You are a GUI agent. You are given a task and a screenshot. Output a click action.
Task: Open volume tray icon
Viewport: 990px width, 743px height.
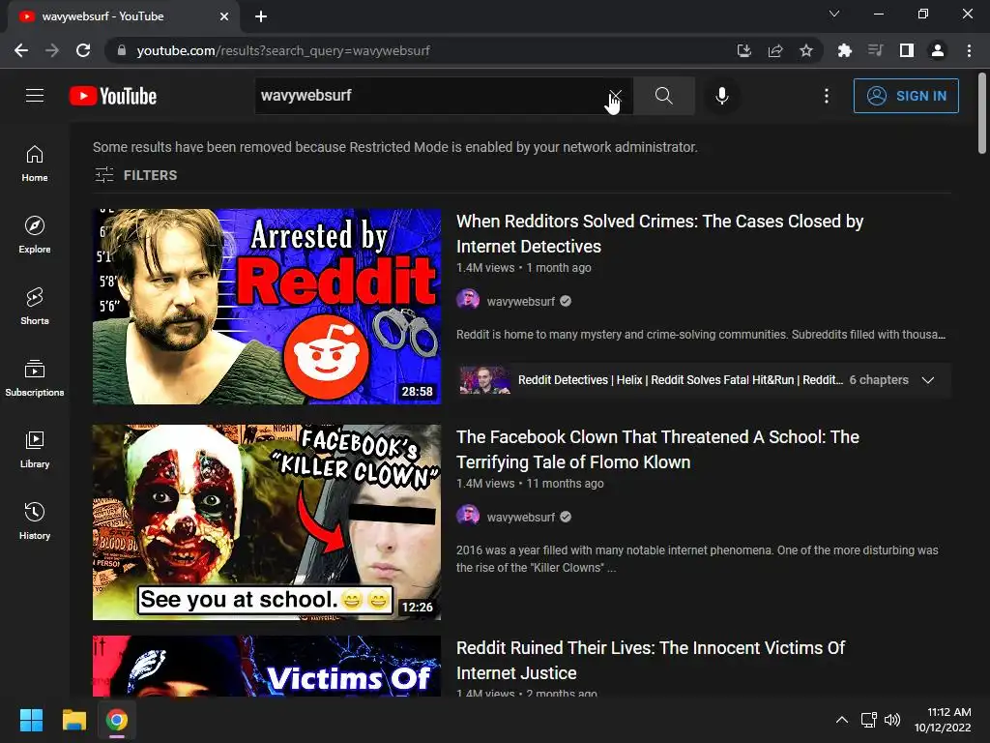click(x=892, y=720)
